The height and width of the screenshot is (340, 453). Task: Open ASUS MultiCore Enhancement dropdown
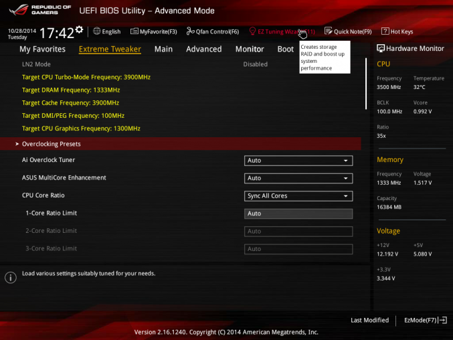pos(298,178)
